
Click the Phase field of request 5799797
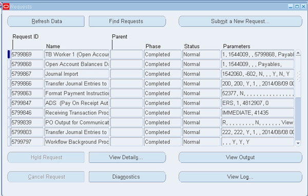tap(162, 142)
